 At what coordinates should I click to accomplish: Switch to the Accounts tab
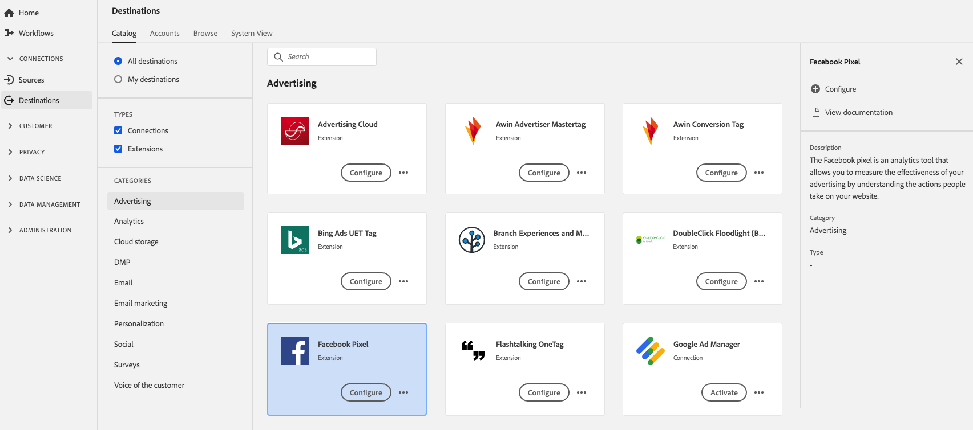164,33
